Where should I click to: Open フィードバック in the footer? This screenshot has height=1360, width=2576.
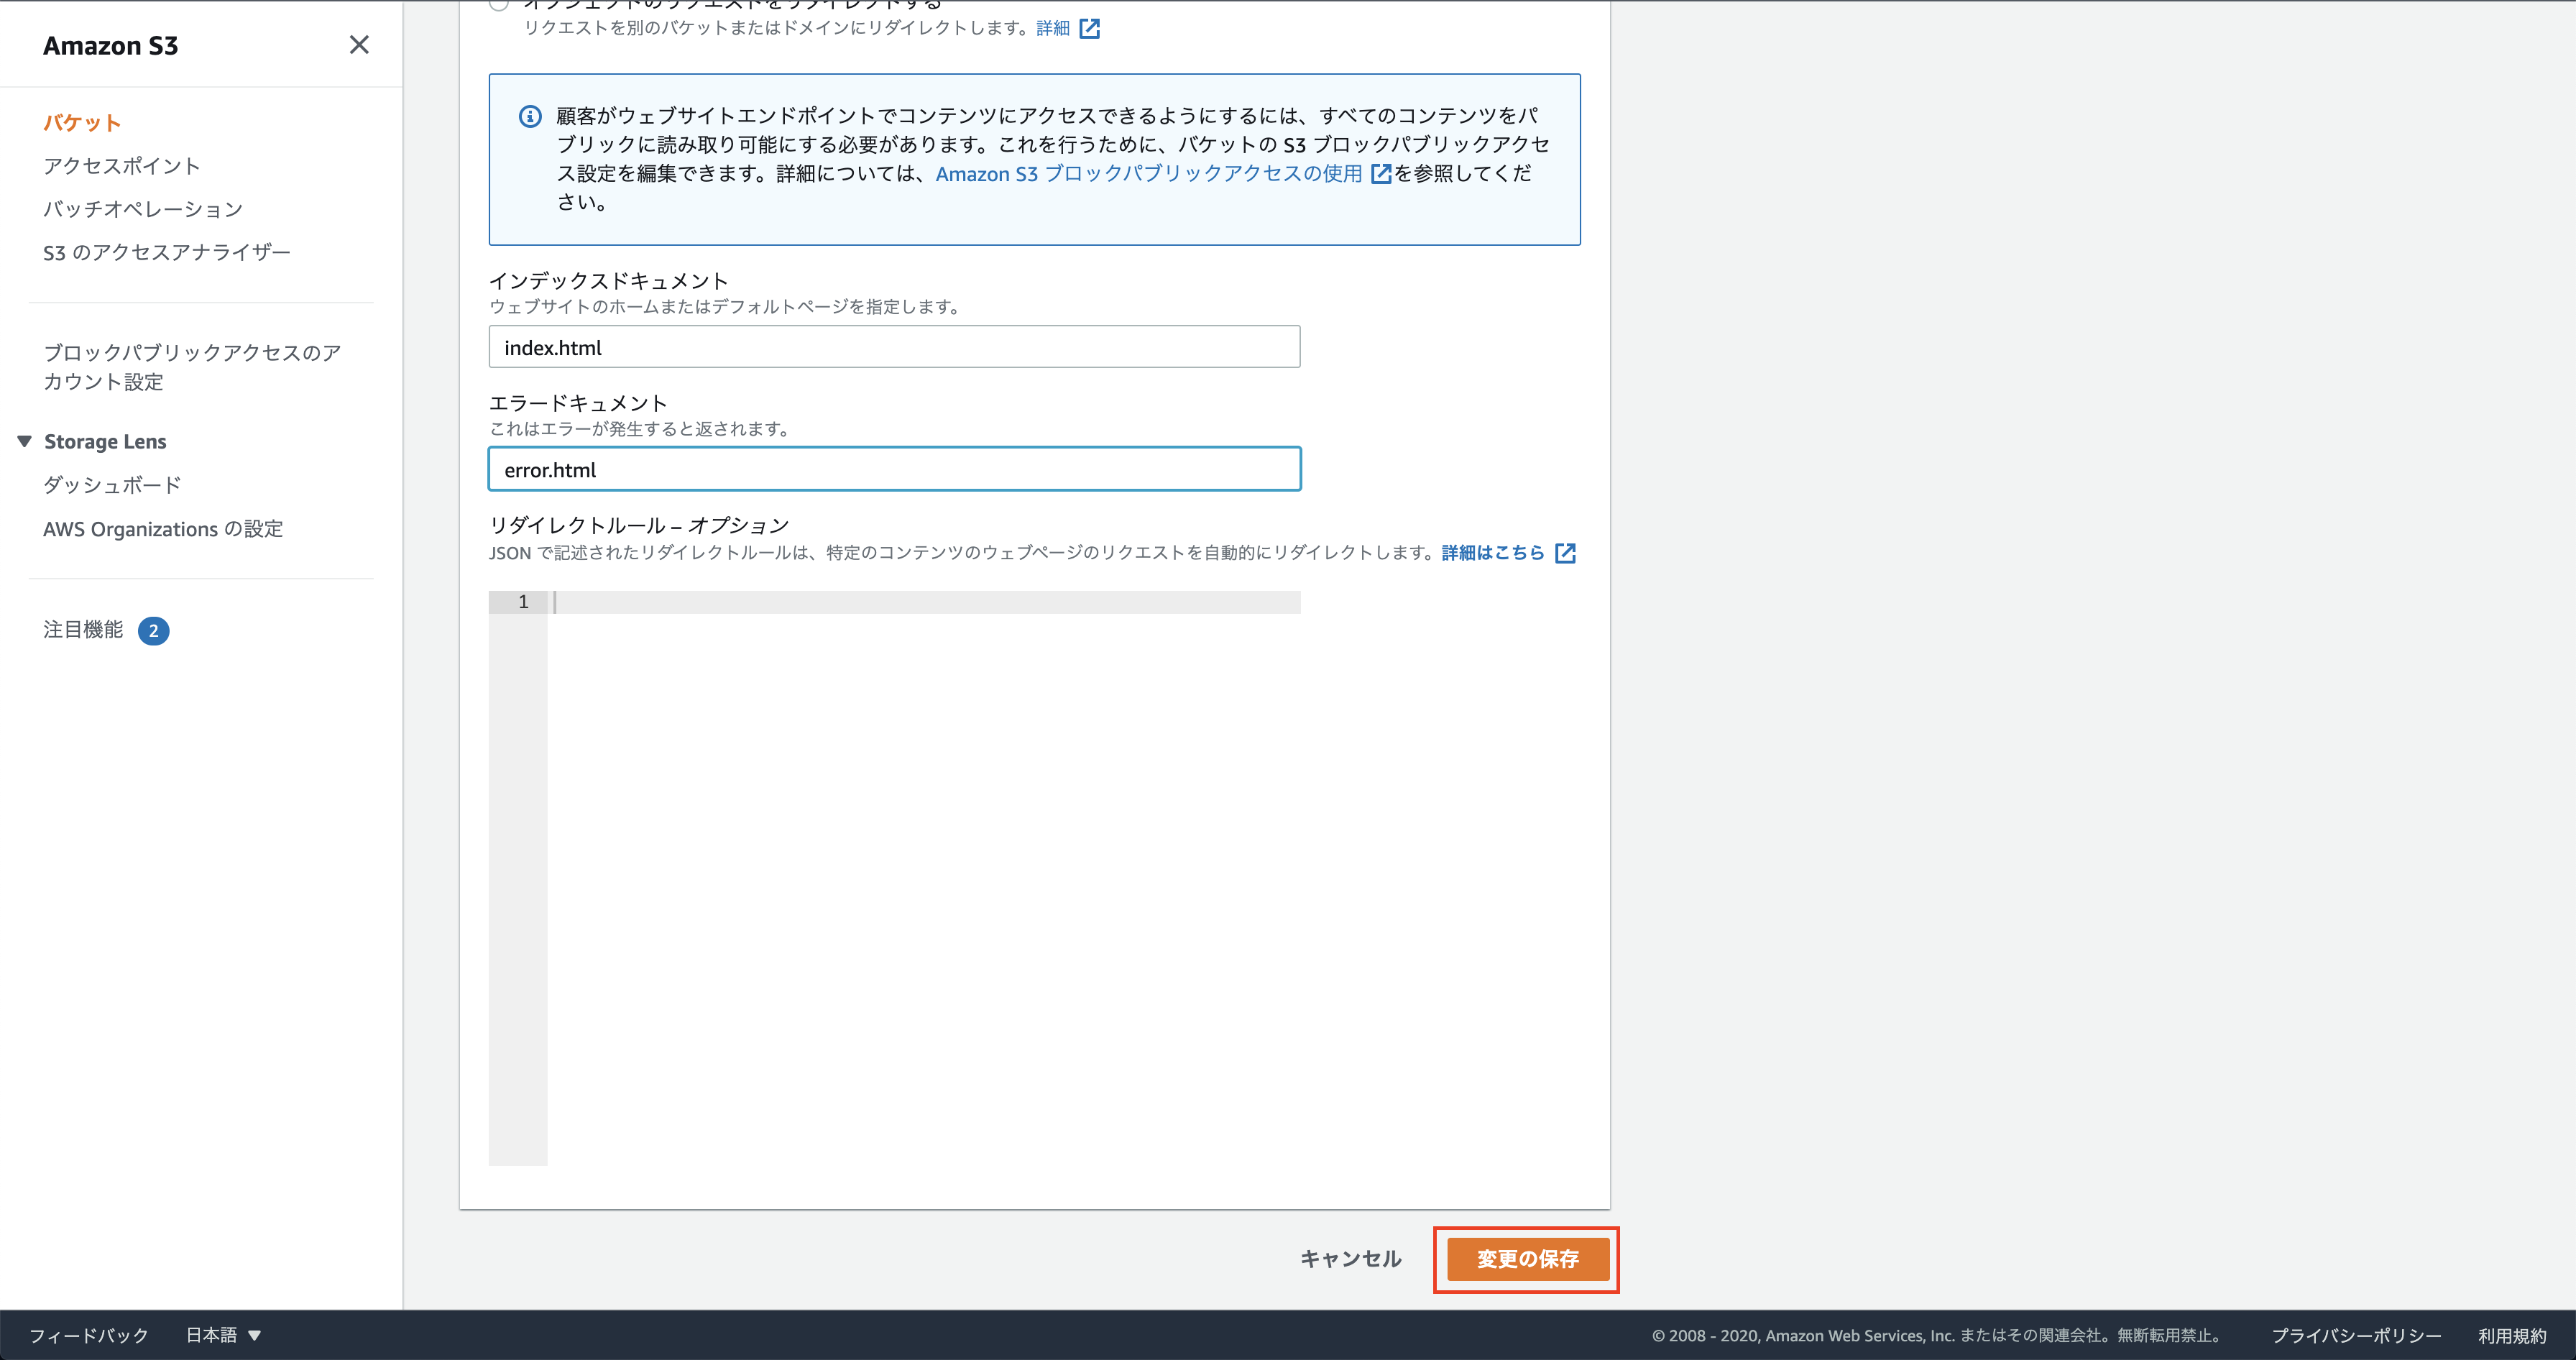[89, 1335]
